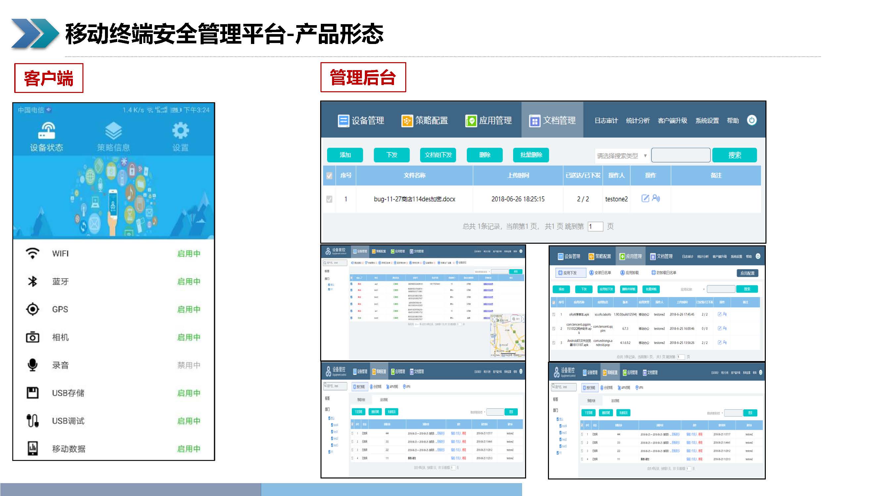Toggle 录音 禁用中 status in client
The width and height of the screenshot is (883, 496).
[188, 365]
